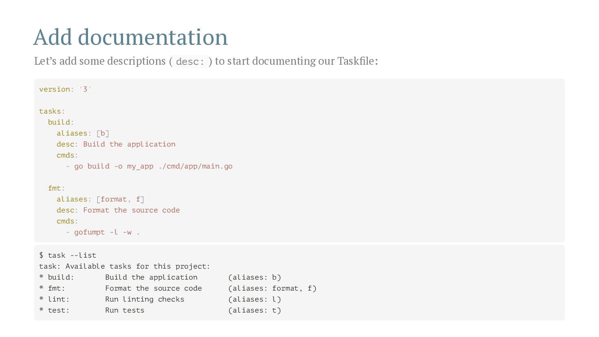599x337 pixels.
Task: Click the '* build:' output row
Action: pyautogui.click(x=160, y=277)
